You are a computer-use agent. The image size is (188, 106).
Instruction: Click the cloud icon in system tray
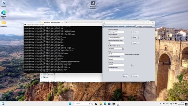click(x=164, y=104)
